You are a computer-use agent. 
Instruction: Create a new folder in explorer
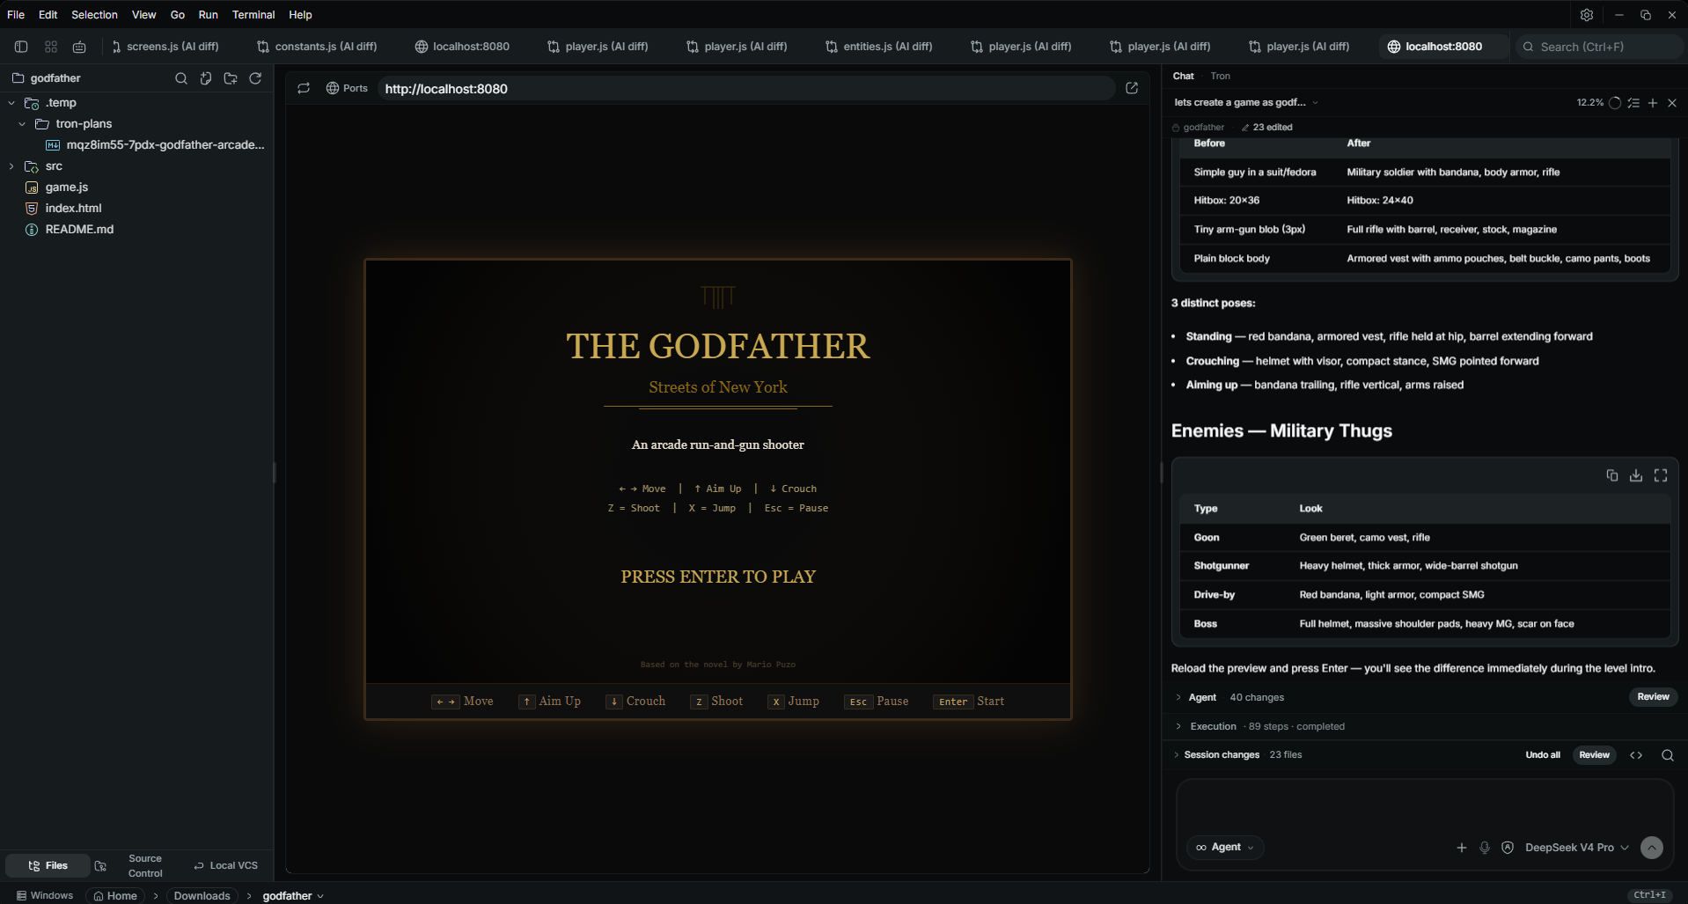pyautogui.click(x=231, y=78)
